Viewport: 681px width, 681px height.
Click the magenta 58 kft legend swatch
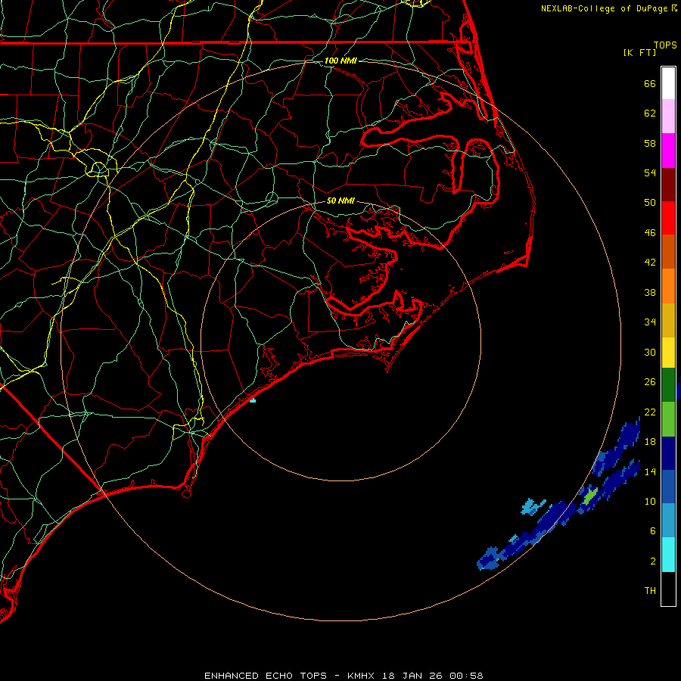[x=668, y=151]
